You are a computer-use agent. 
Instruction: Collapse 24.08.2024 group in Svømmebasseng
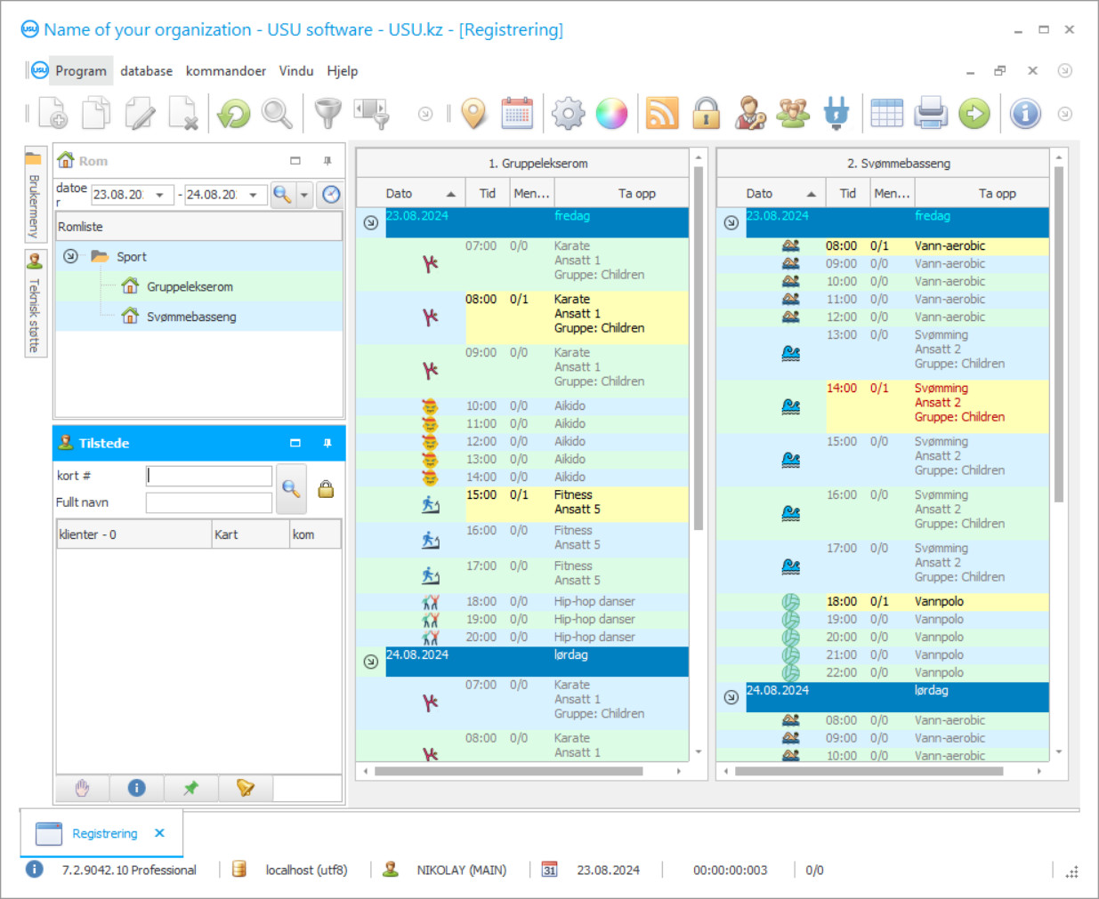[731, 697]
